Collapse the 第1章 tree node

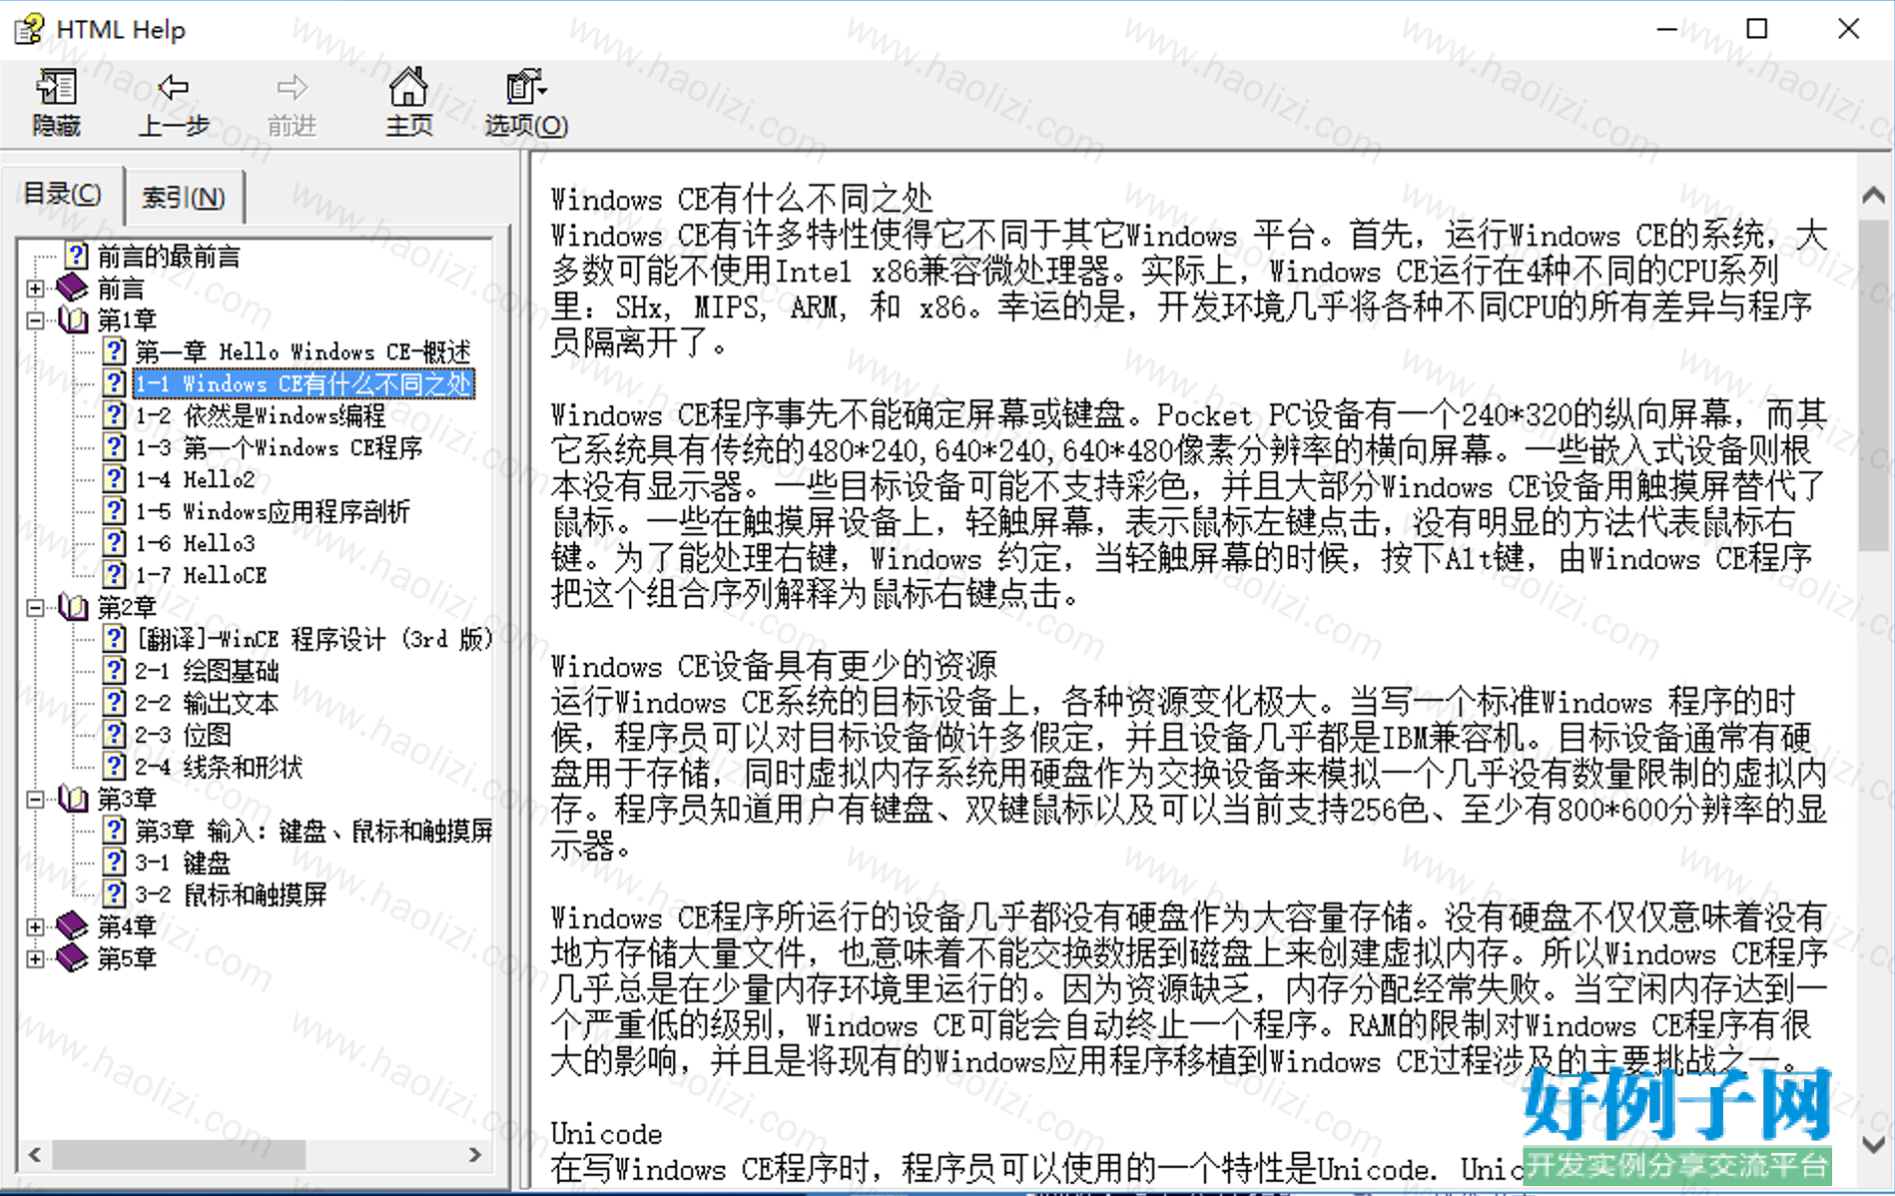point(35,320)
